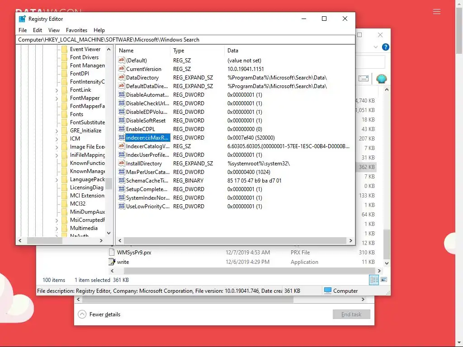Image resolution: width=463 pixels, height=347 pixels.
Task: Expand the LanguagePack tree node
Action: tap(57, 180)
